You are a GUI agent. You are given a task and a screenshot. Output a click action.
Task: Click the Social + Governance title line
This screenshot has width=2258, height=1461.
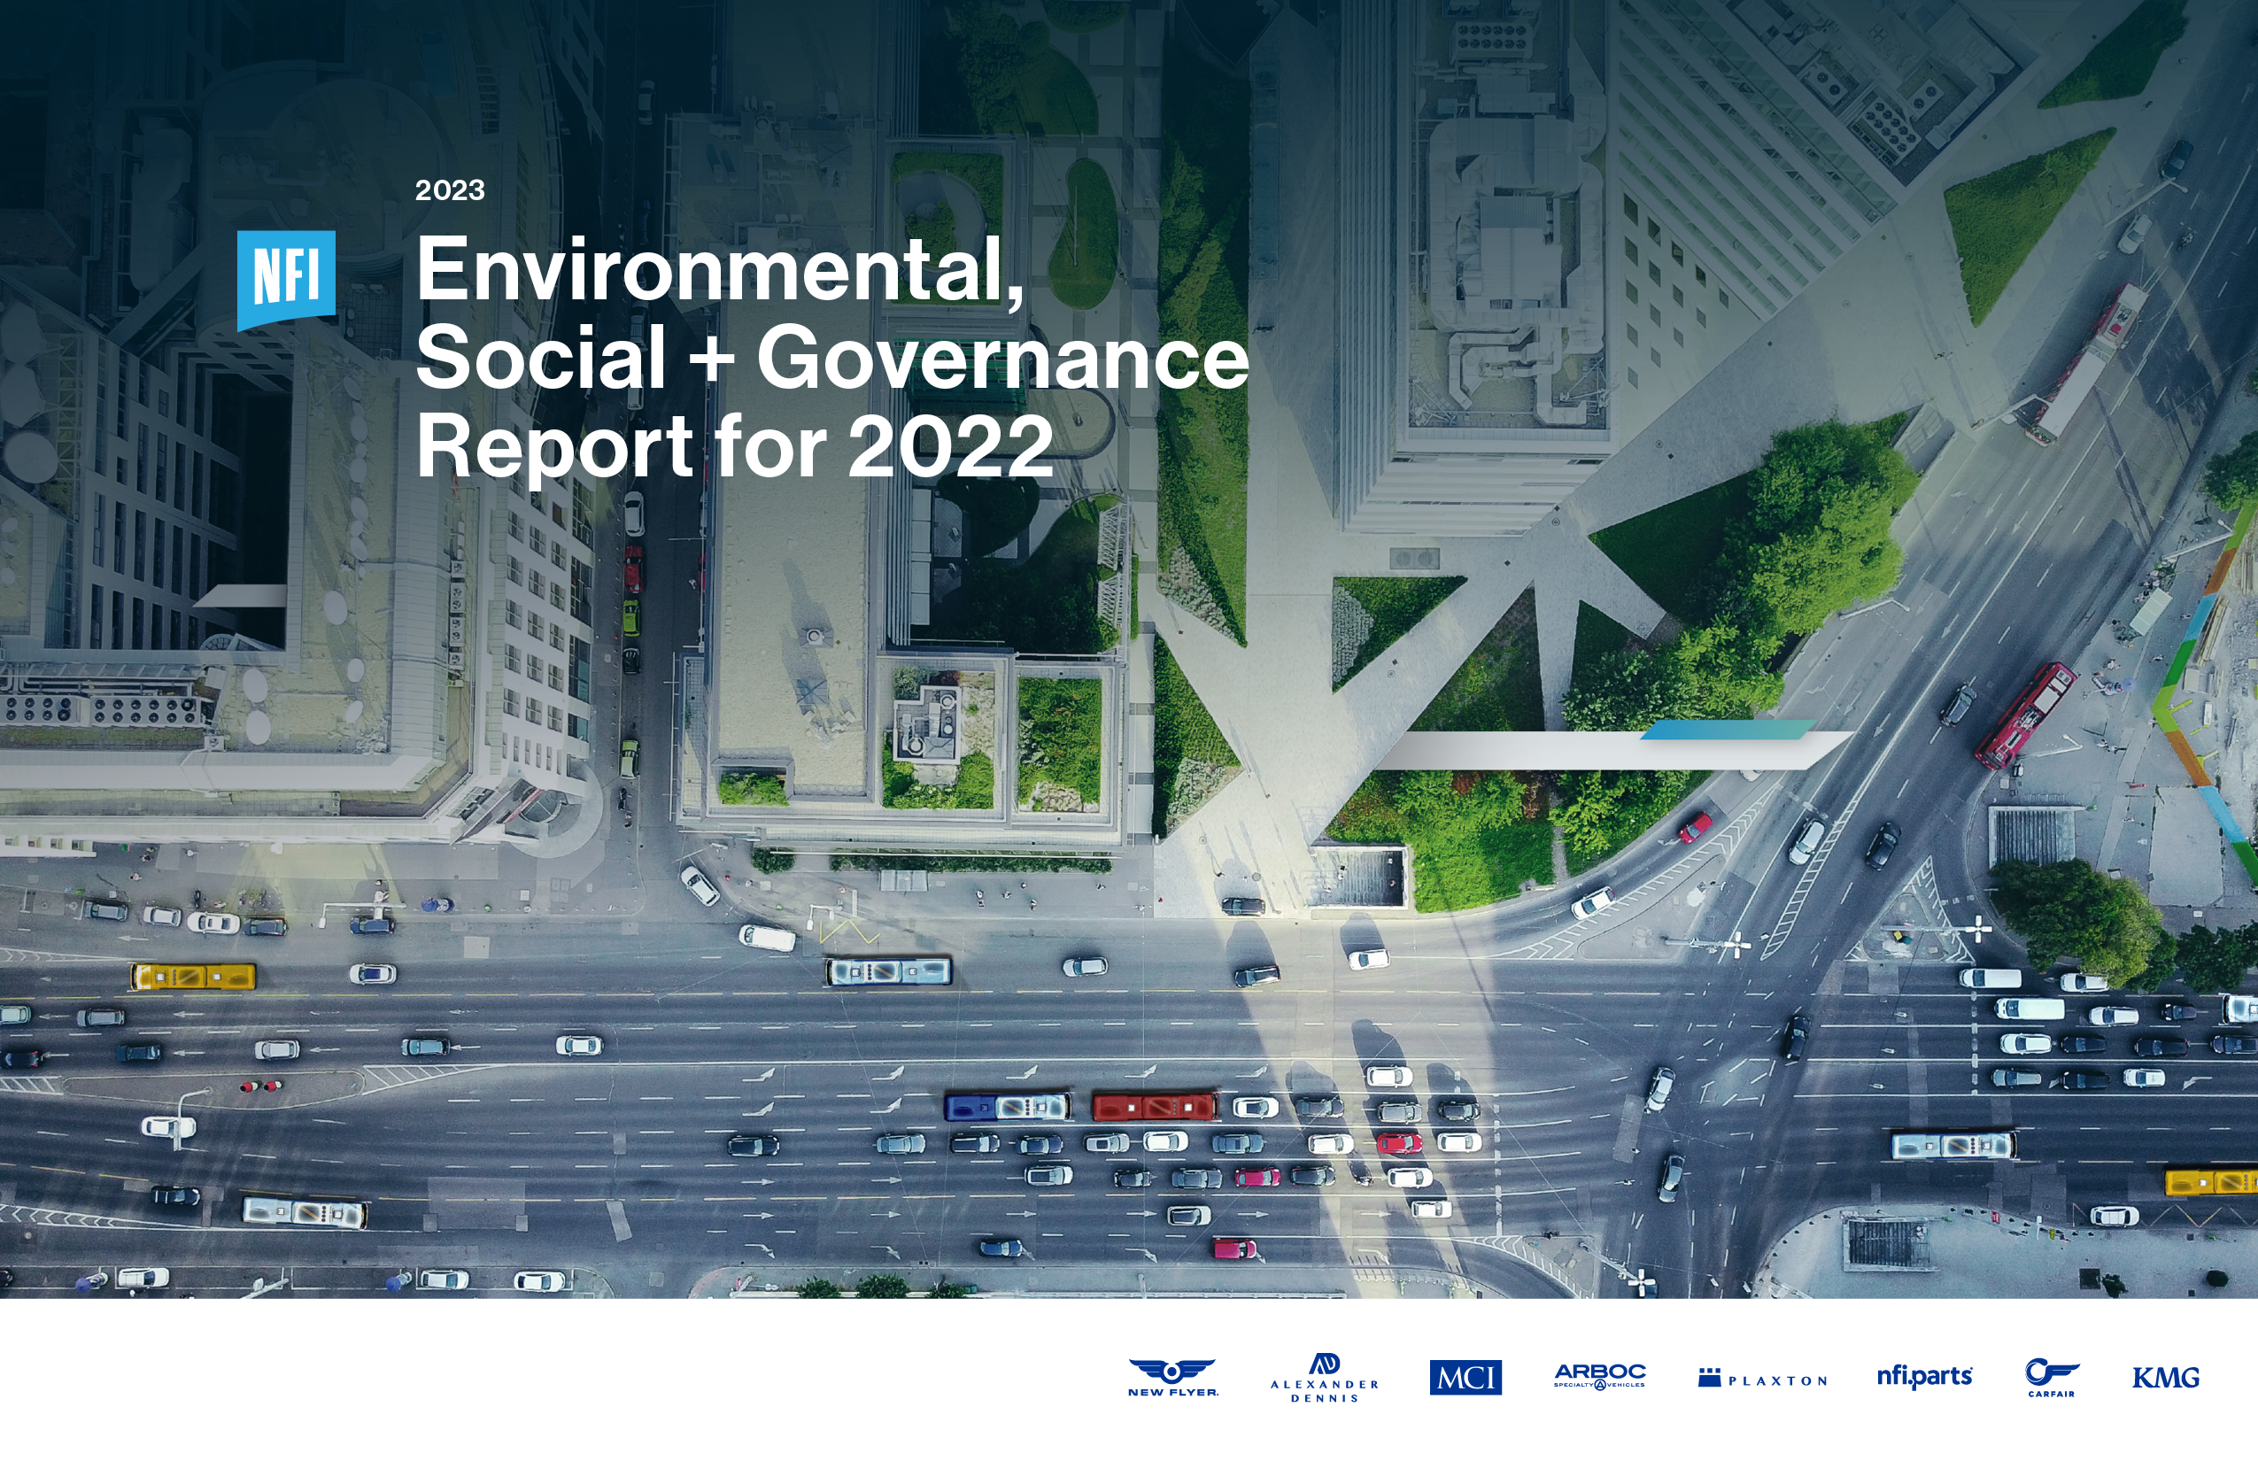pyautogui.click(x=831, y=358)
